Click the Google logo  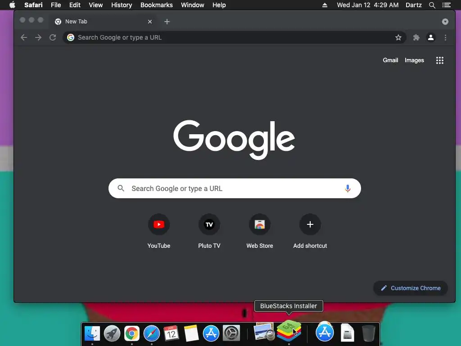click(x=234, y=139)
